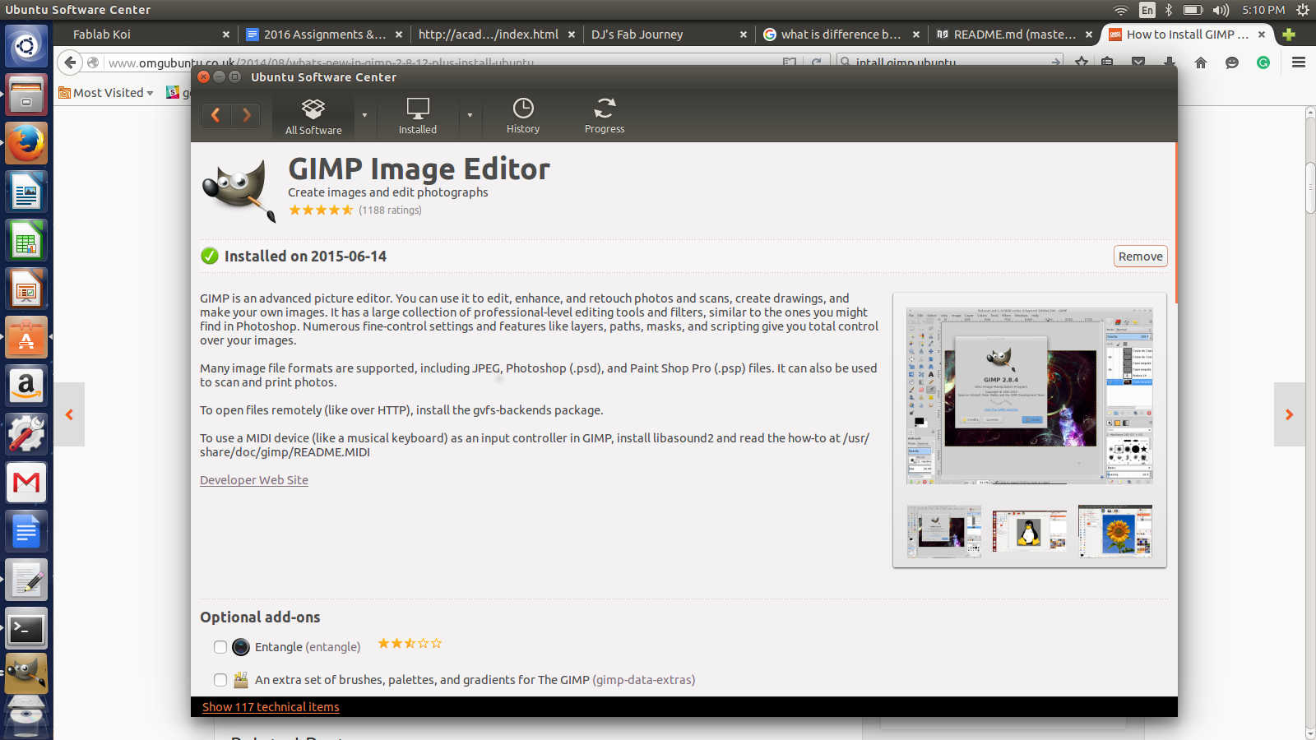Switch to the README.md tab
Image resolution: width=1316 pixels, height=740 pixels.
pos(1013,35)
